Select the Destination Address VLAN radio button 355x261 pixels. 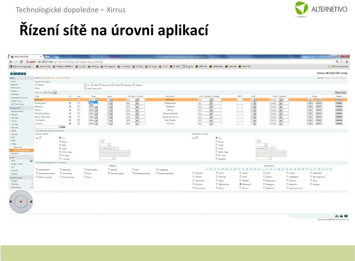coord(217,148)
